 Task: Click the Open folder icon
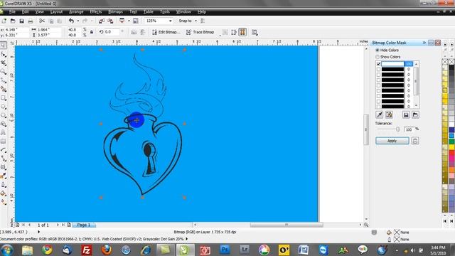(x=13, y=21)
